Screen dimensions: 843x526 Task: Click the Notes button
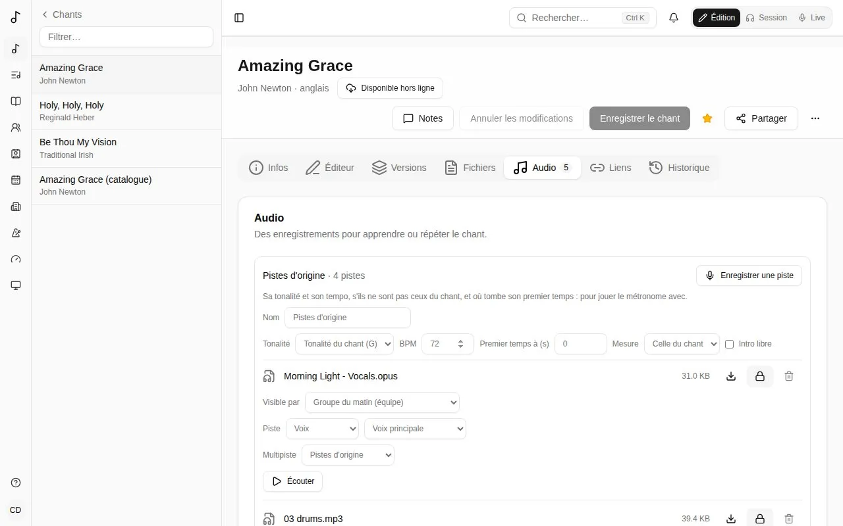point(423,118)
